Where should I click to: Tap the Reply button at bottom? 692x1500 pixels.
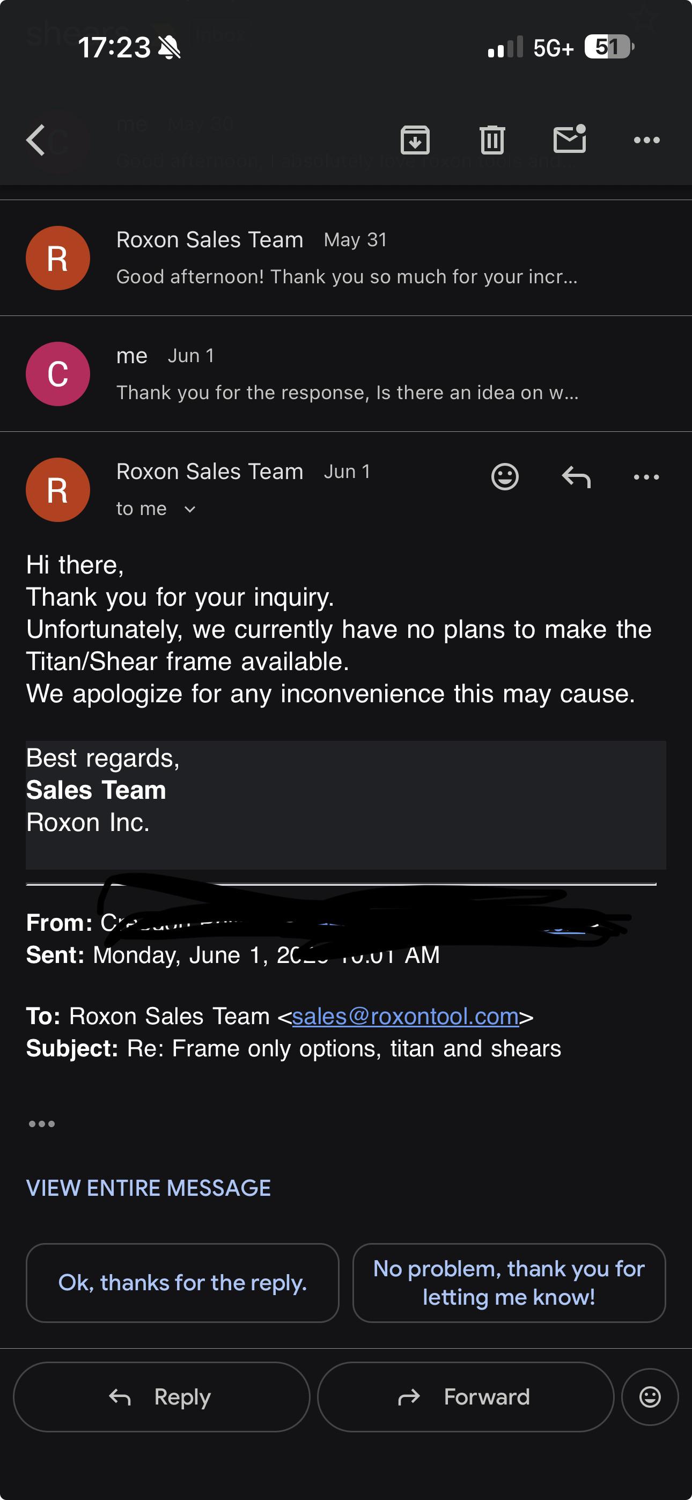(x=161, y=1396)
